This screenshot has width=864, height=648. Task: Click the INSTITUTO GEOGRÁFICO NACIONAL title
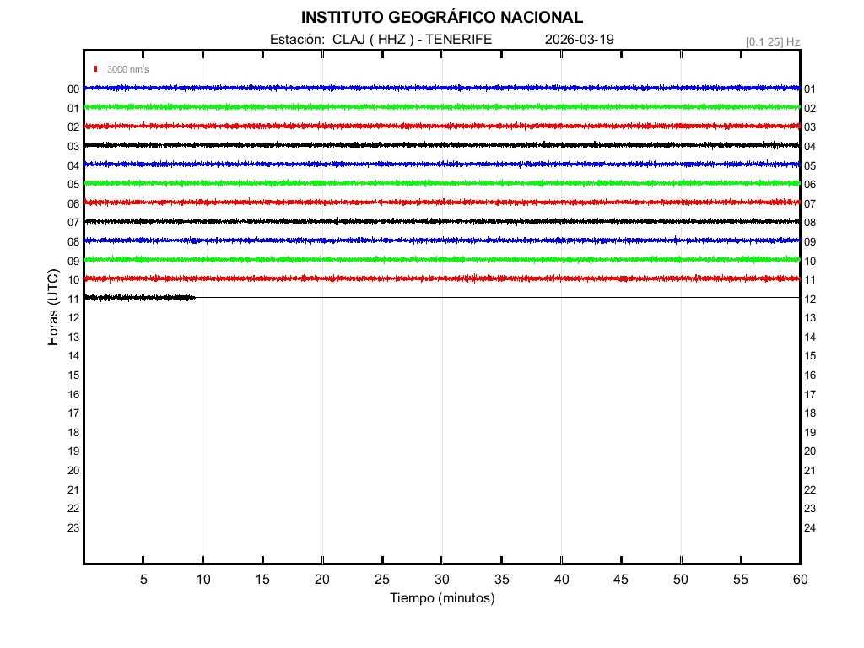[x=441, y=18]
